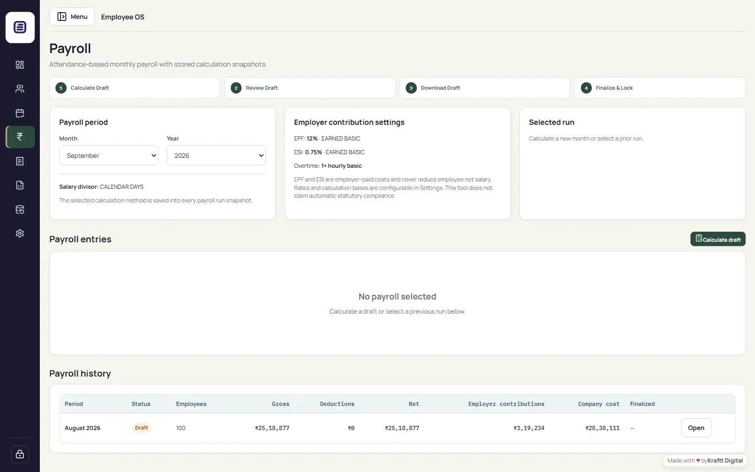Viewport: 755px width, 472px height.
Task: Select step 4 Finalize & Lock
Action: coord(660,88)
